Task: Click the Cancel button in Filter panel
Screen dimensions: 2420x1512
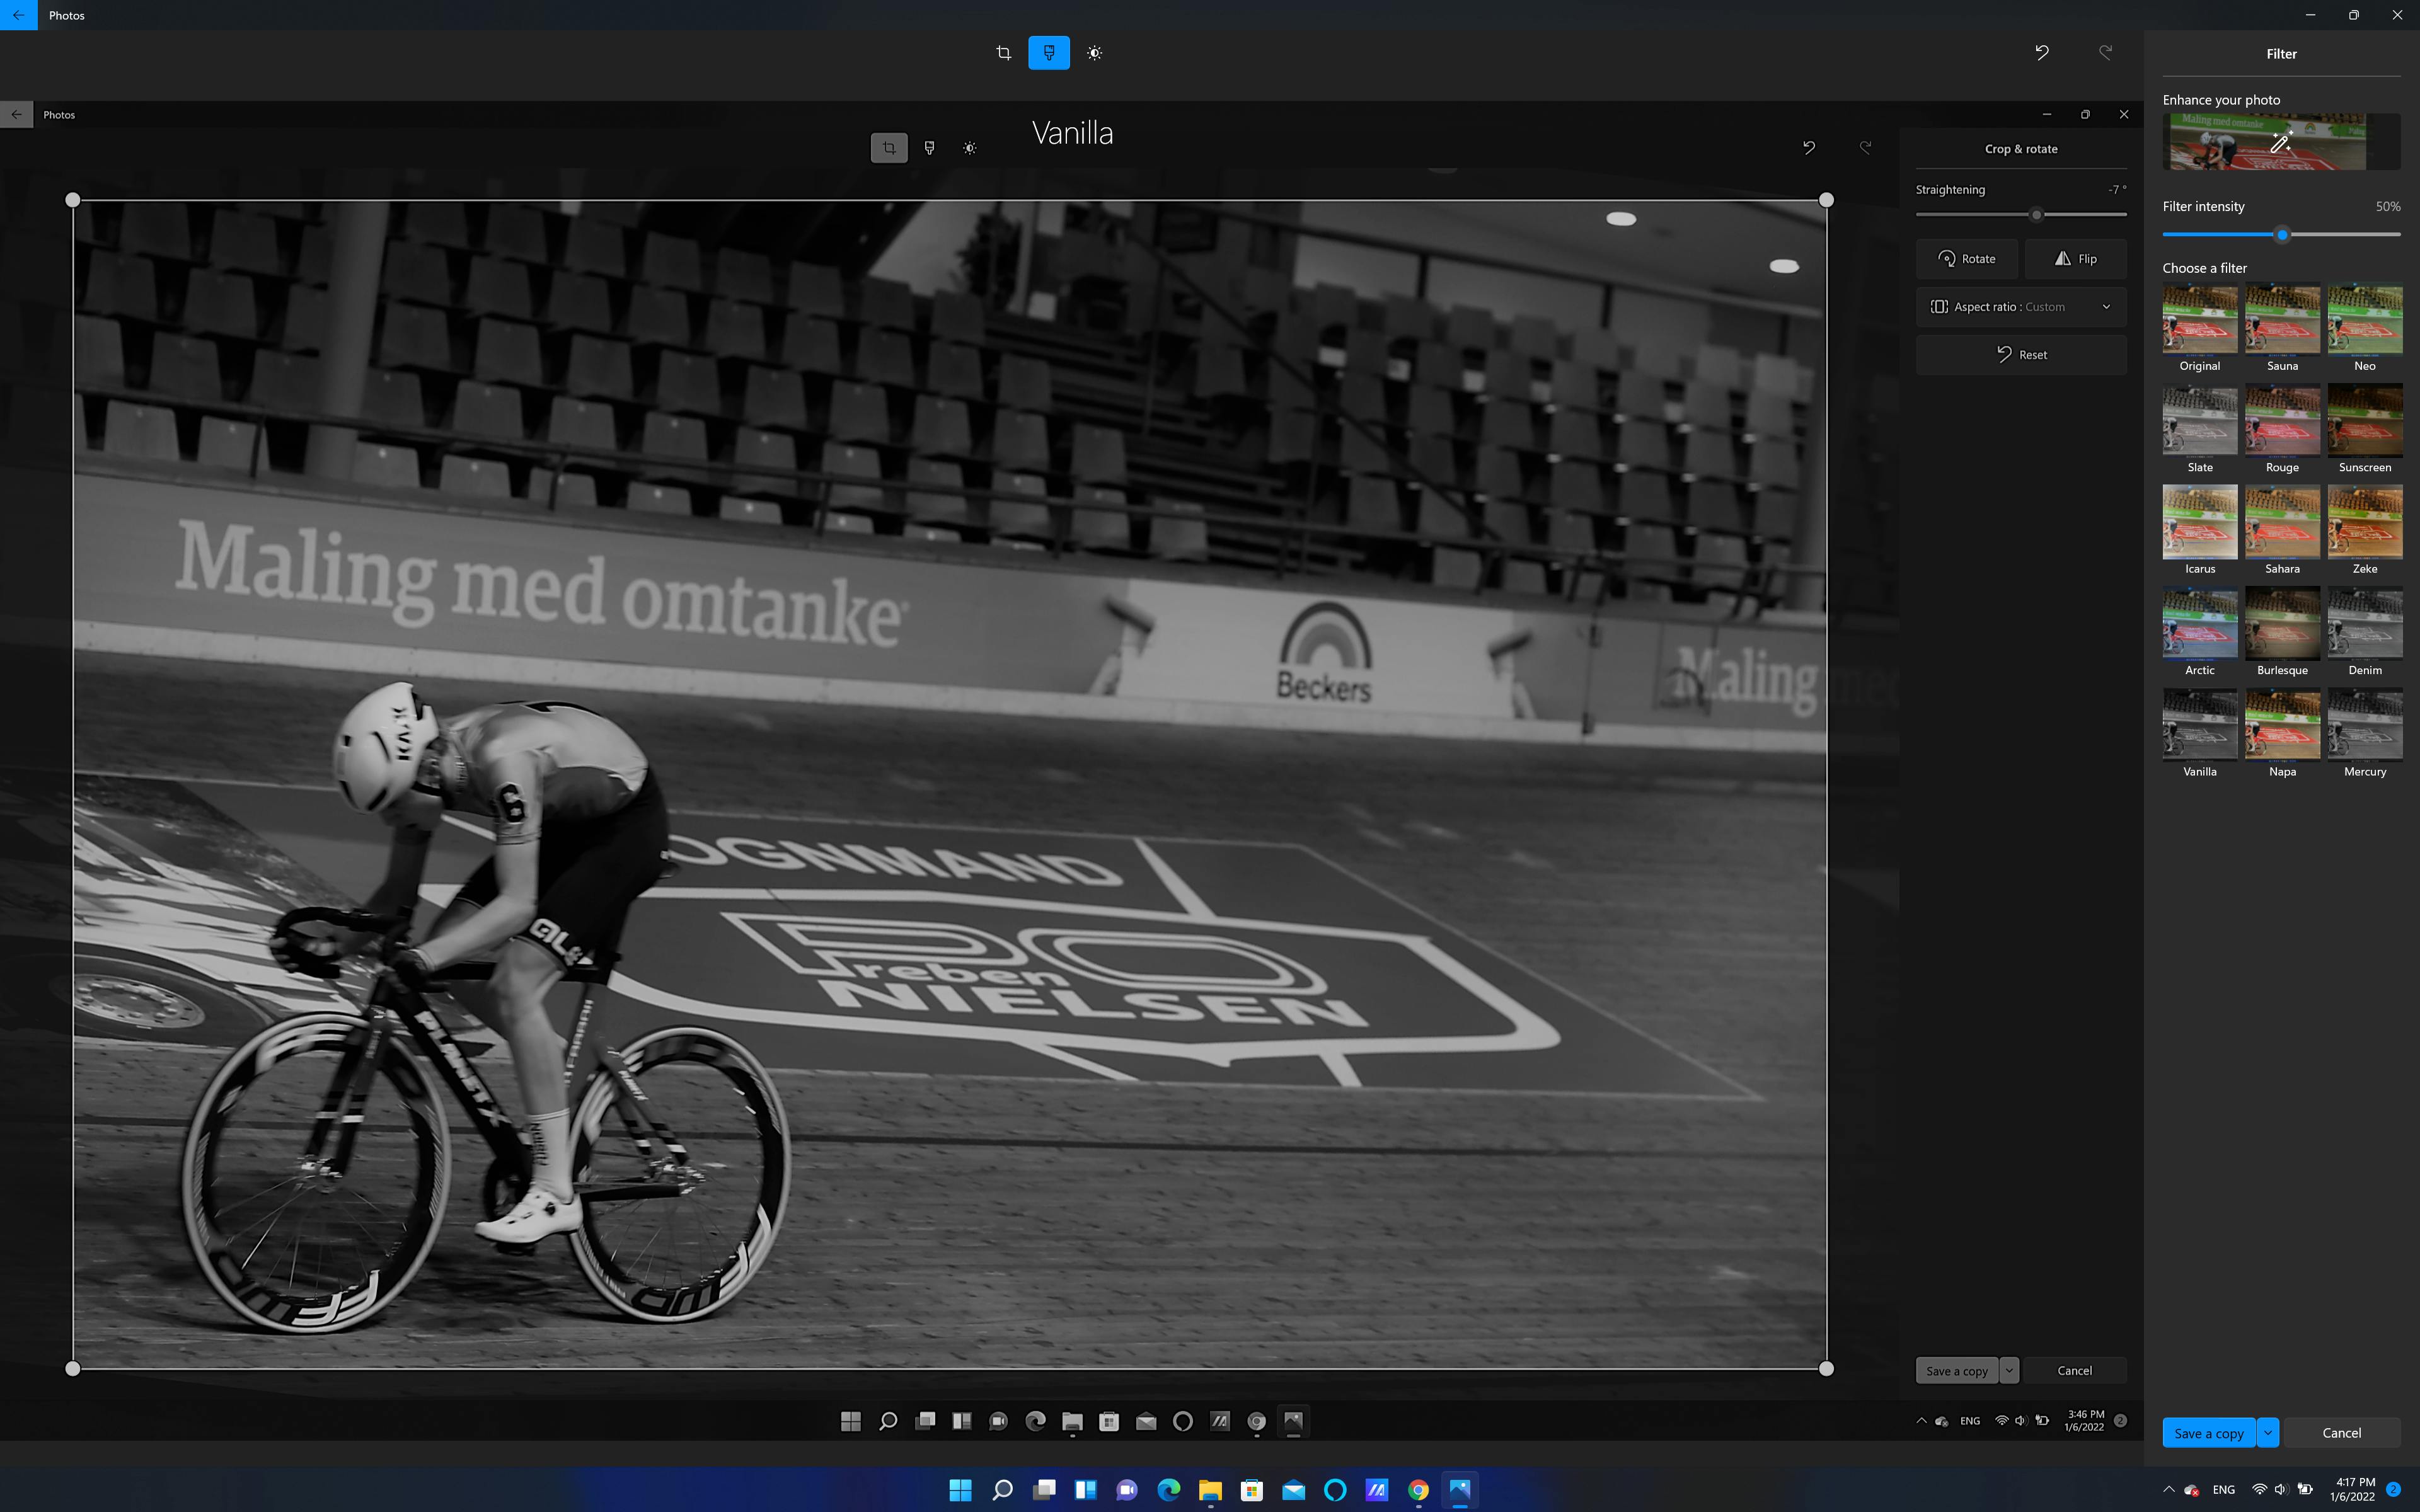Action: click(x=2341, y=1432)
